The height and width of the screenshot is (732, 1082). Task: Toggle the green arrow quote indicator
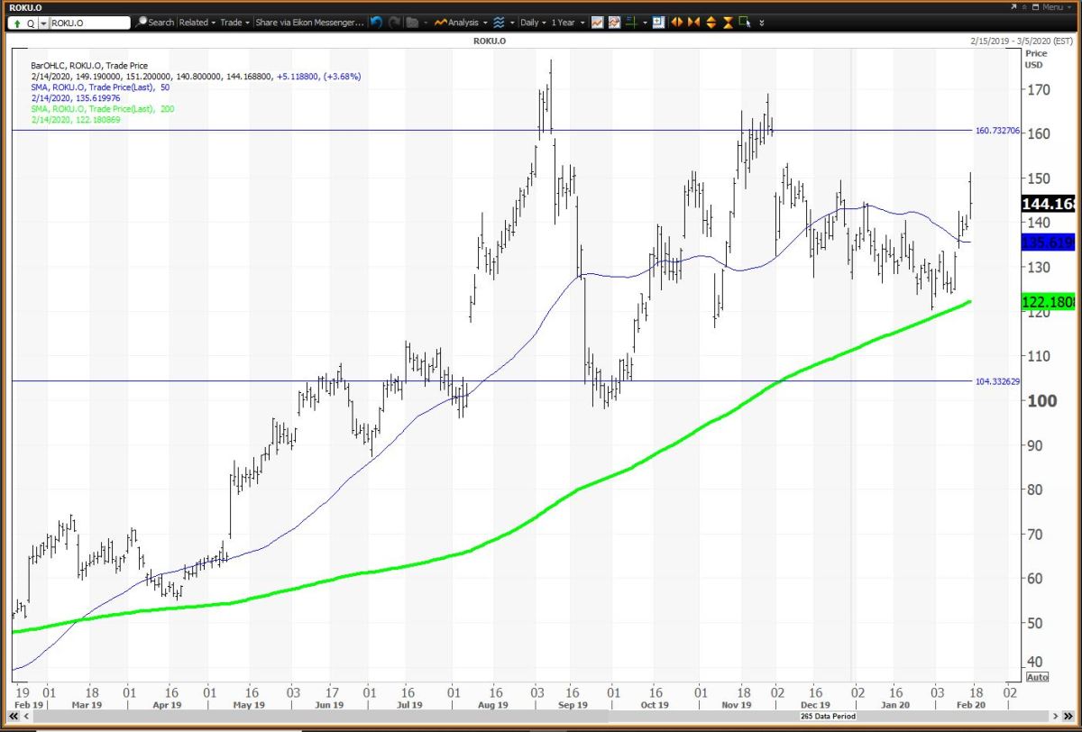tap(18, 23)
